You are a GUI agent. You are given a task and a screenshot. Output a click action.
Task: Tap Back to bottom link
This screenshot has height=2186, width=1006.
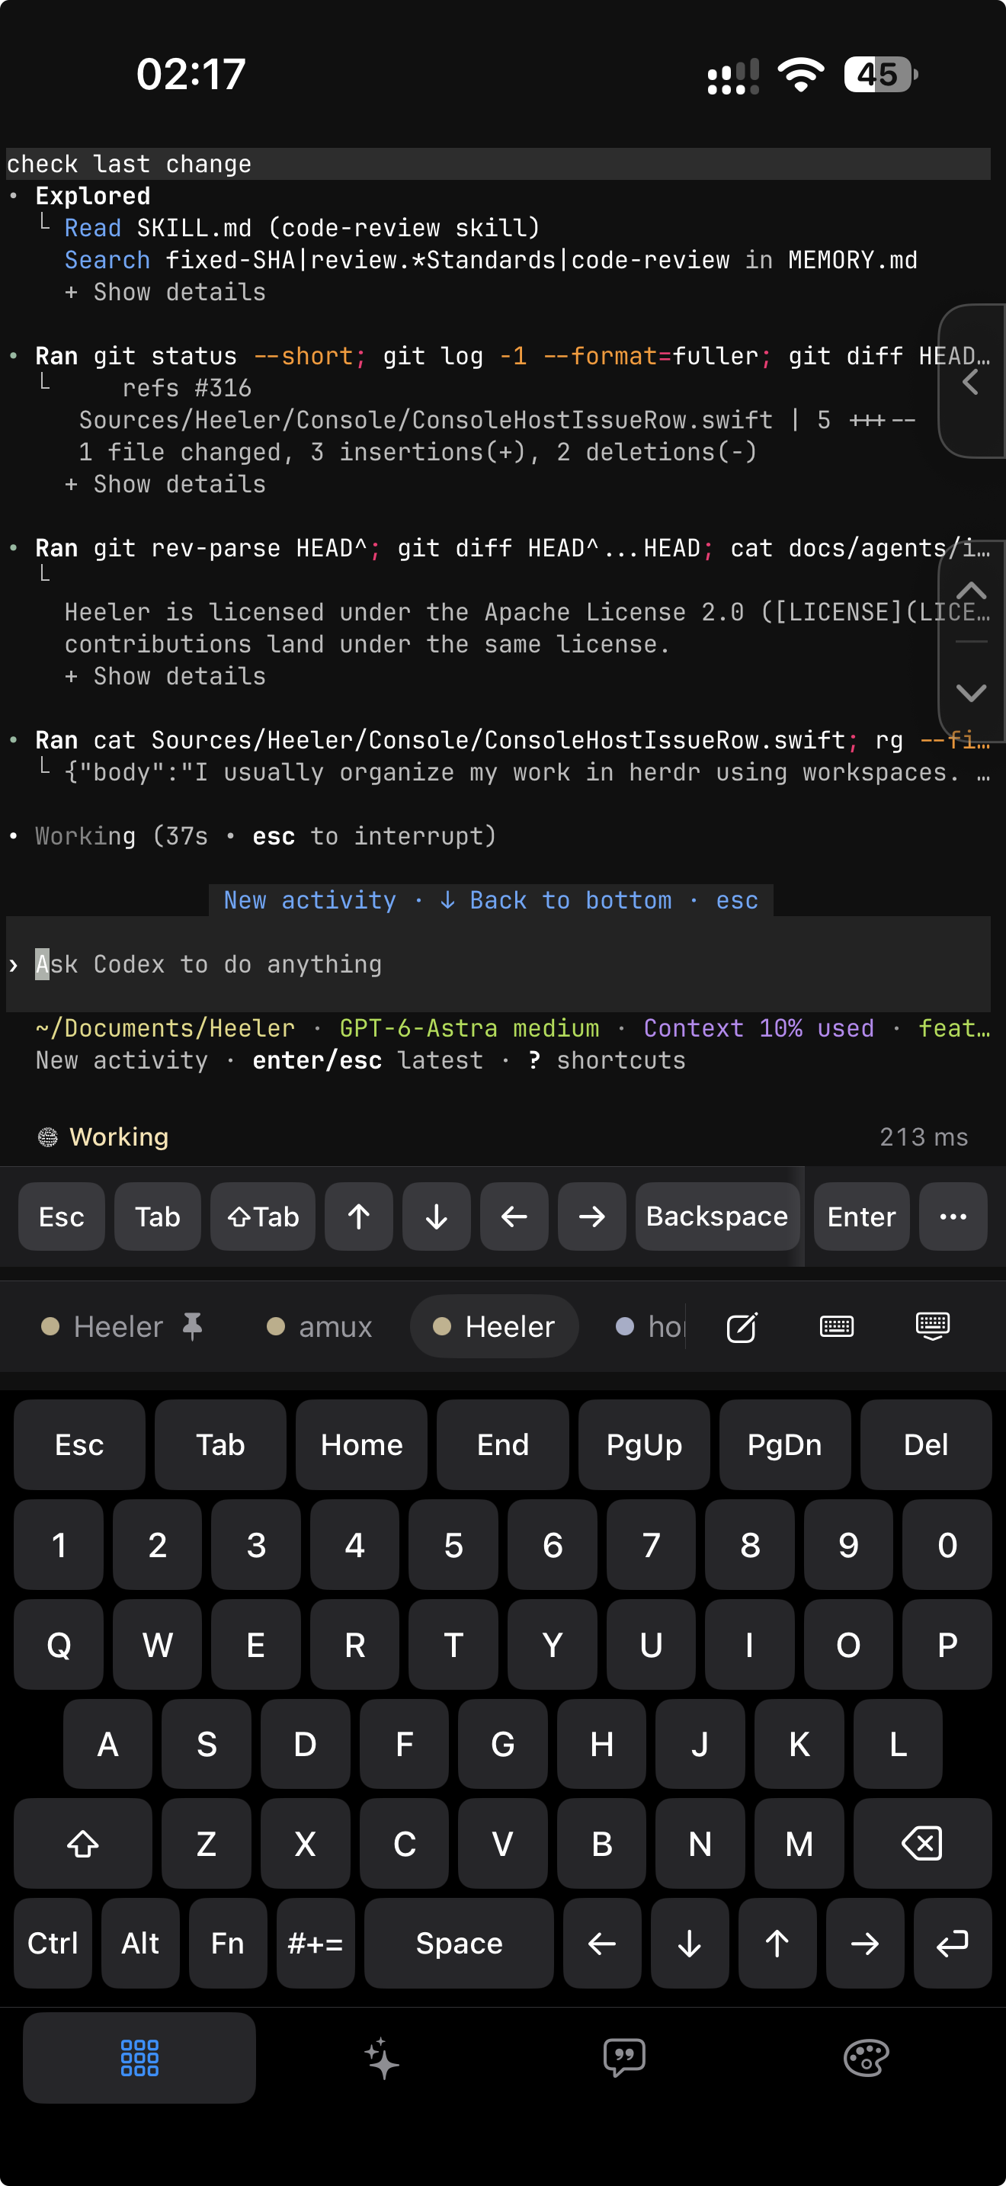pos(555,899)
